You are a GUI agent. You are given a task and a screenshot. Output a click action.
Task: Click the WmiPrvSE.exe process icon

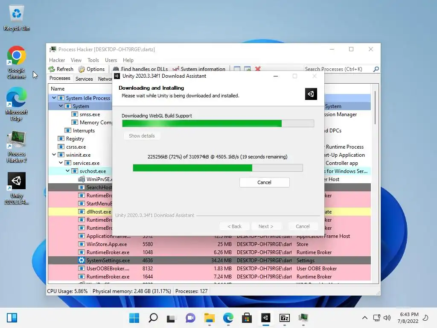(x=82, y=179)
